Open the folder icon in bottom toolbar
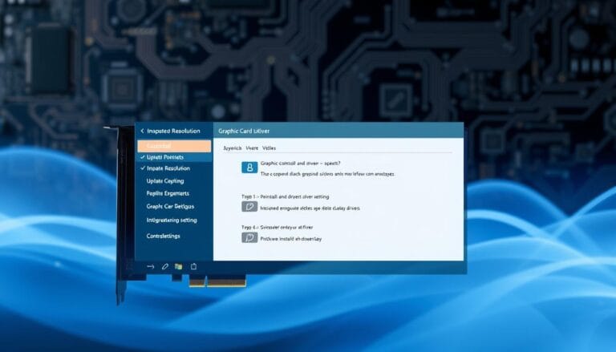 click(x=179, y=265)
